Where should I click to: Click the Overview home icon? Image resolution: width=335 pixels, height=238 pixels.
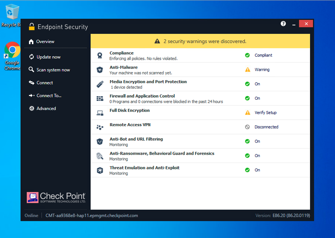point(31,42)
